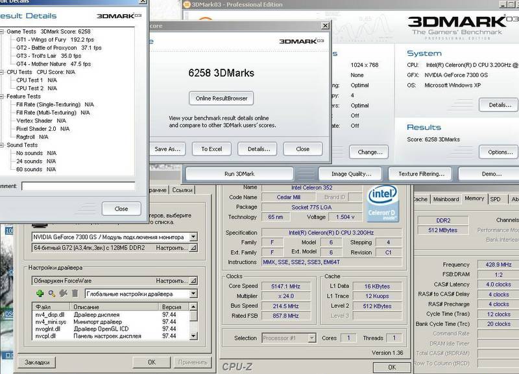Click the Comment input field in Result Details

pos(78,186)
